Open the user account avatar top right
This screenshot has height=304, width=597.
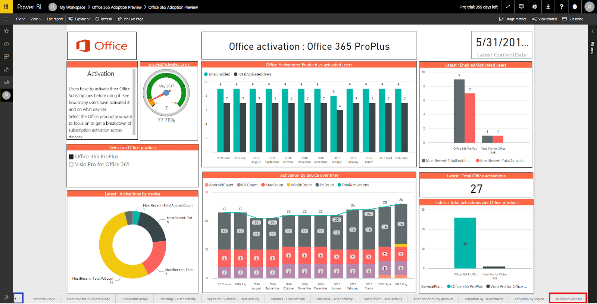tap(590, 7)
